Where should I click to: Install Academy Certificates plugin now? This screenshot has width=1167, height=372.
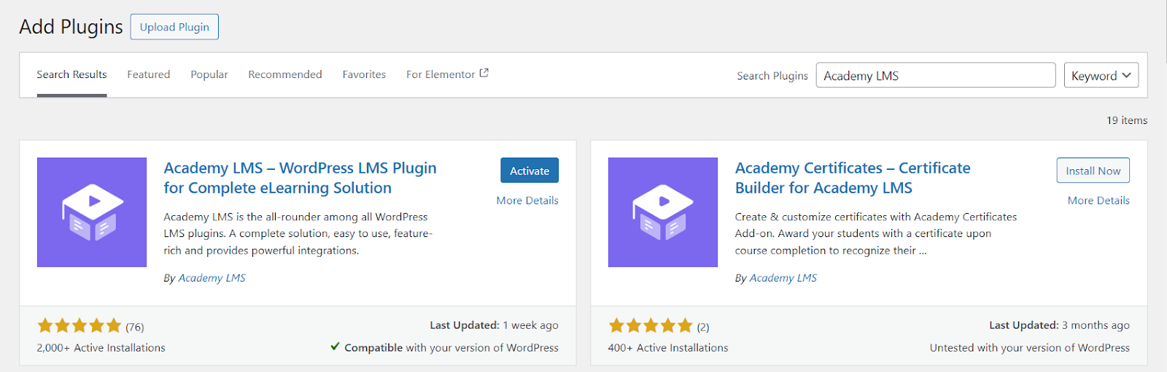pos(1093,171)
